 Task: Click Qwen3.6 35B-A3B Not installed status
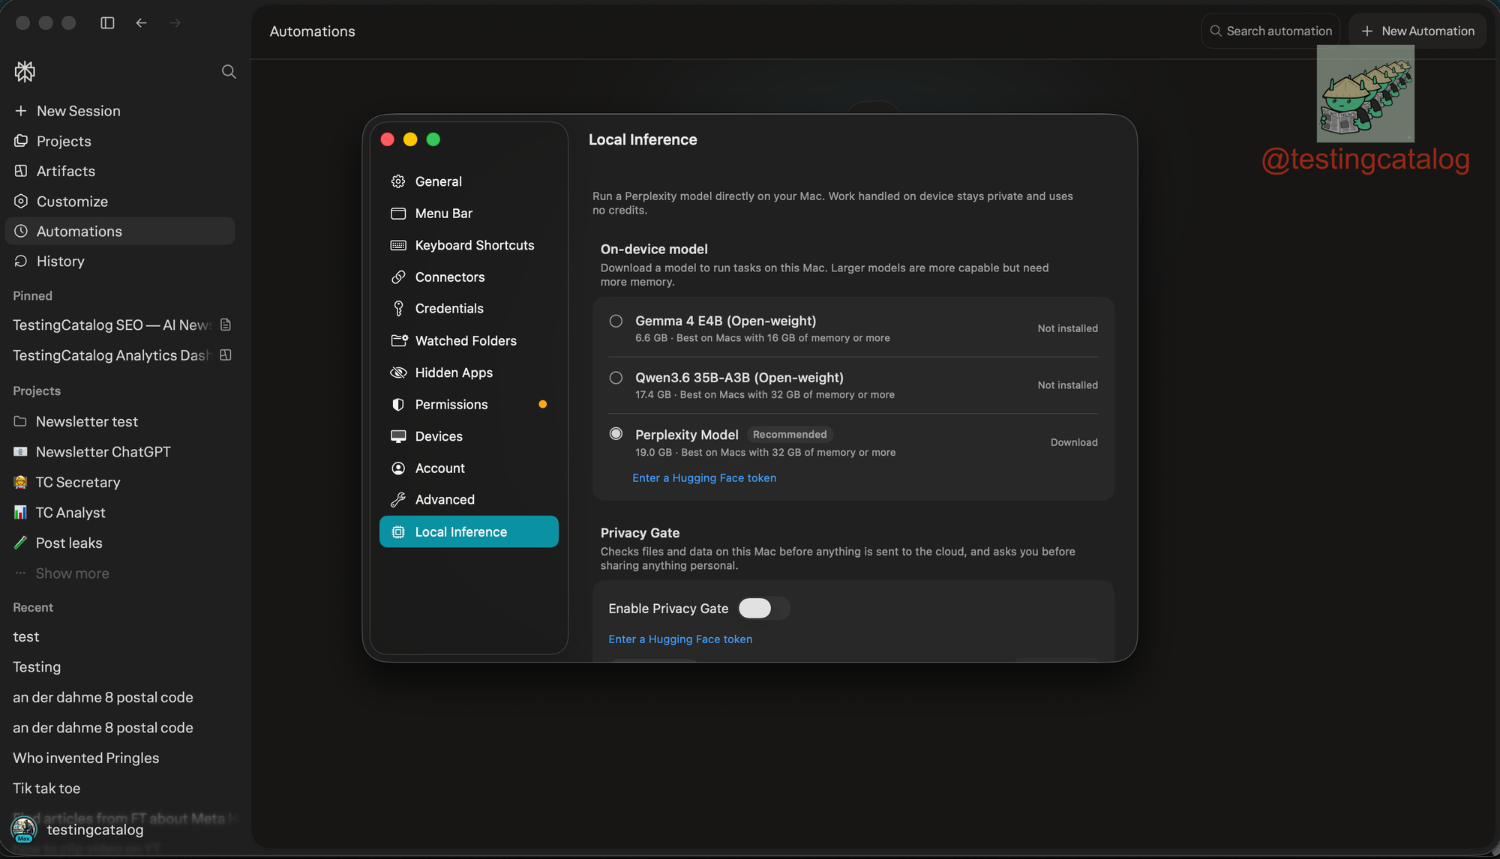(1067, 385)
